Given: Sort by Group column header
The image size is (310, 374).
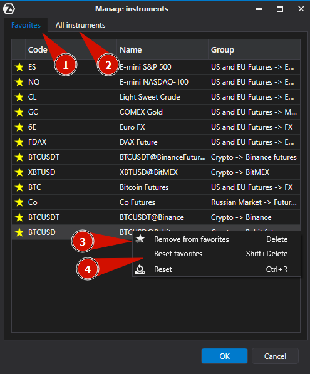Looking at the screenshot, I should point(254,49).
